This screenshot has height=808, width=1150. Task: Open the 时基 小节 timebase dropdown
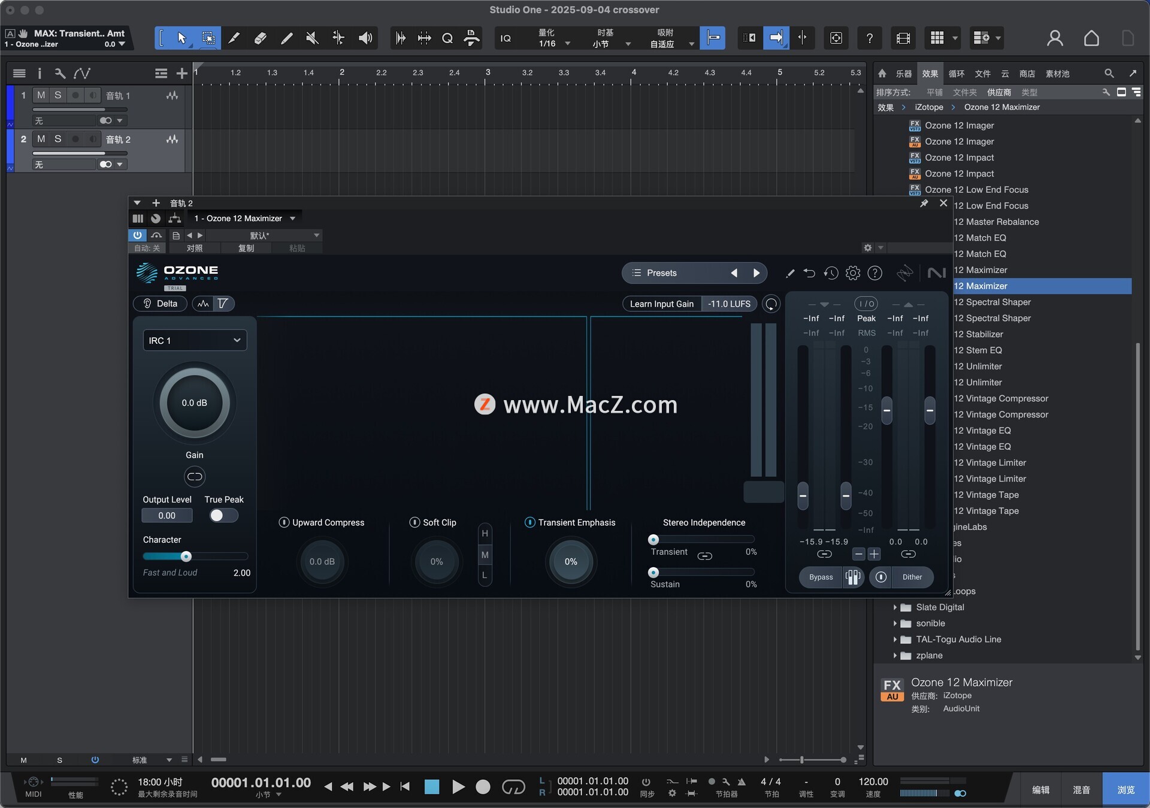pos(611,38)
